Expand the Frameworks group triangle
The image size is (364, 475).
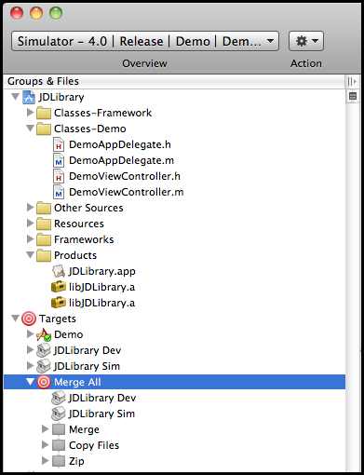30,238
